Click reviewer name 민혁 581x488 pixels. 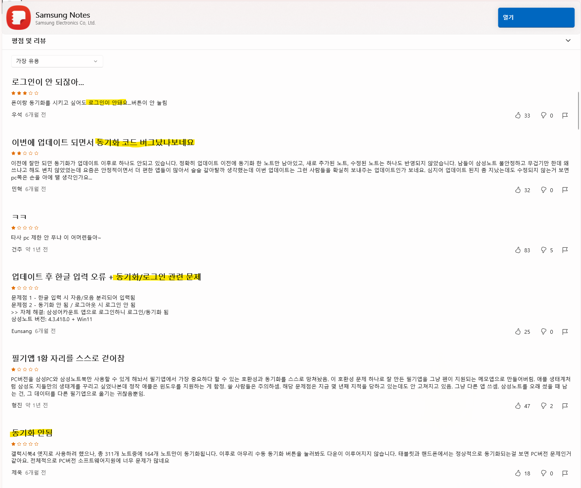click(x=16, y=189)
